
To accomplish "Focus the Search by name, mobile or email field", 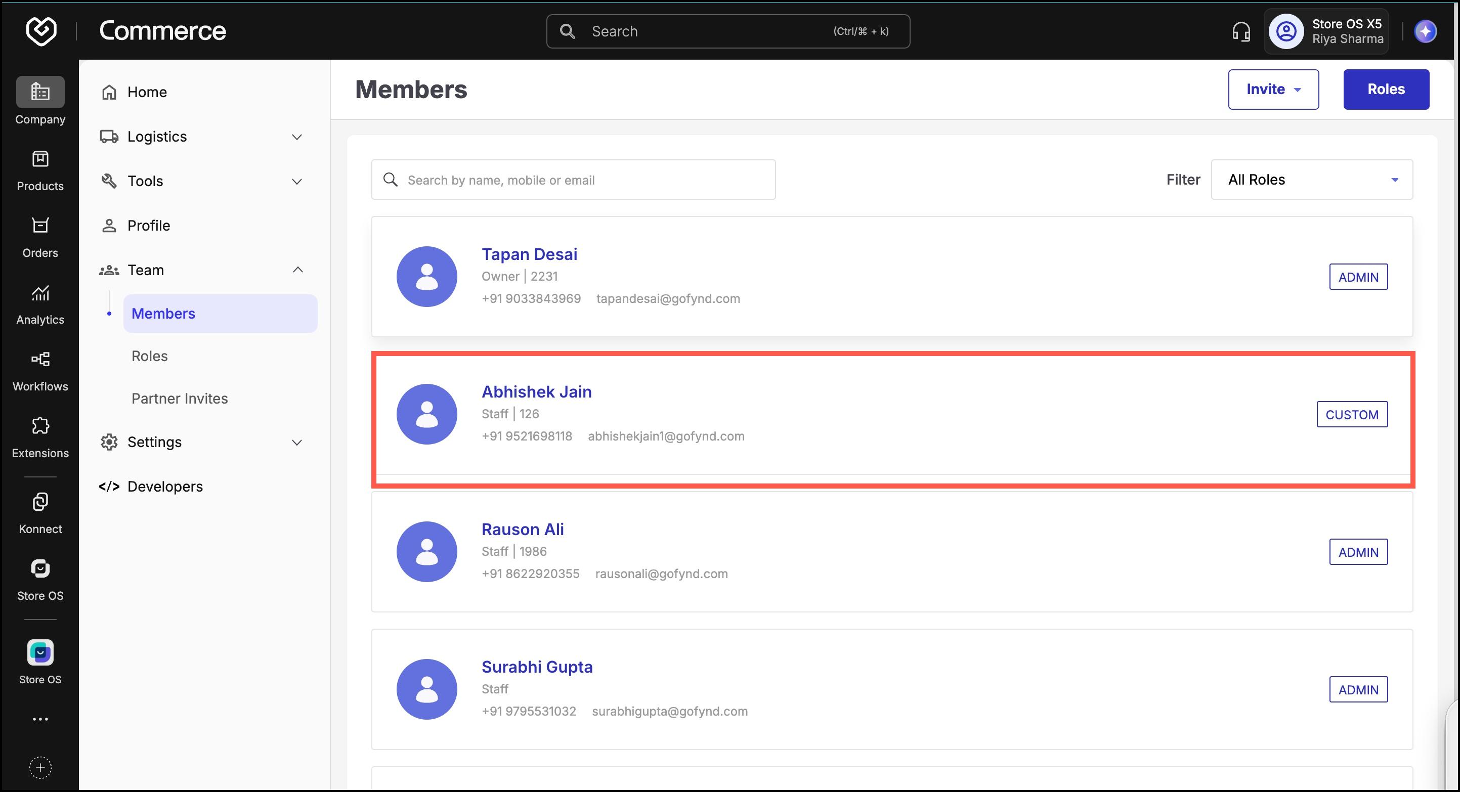I will (x=573, y=180).
